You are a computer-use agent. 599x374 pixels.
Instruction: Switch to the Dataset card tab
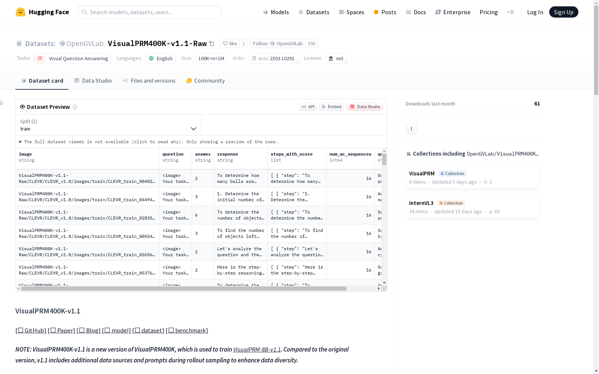pyautogui.click(x=42, y=81)
